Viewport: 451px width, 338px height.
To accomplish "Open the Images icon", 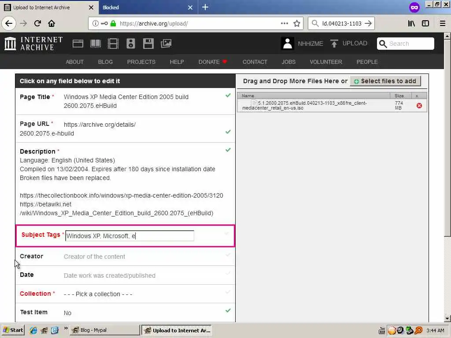I will click(166, 44).
